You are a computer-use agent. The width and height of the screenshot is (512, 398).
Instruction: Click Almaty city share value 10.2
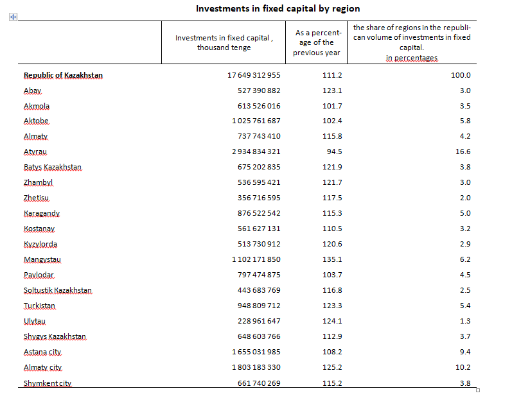pos(463,367)
